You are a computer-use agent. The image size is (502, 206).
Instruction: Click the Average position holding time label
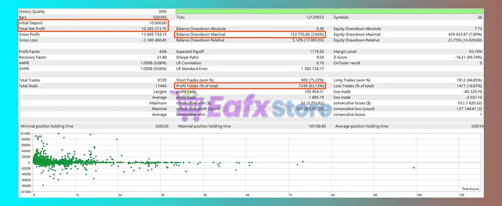(x=362, y=126)
